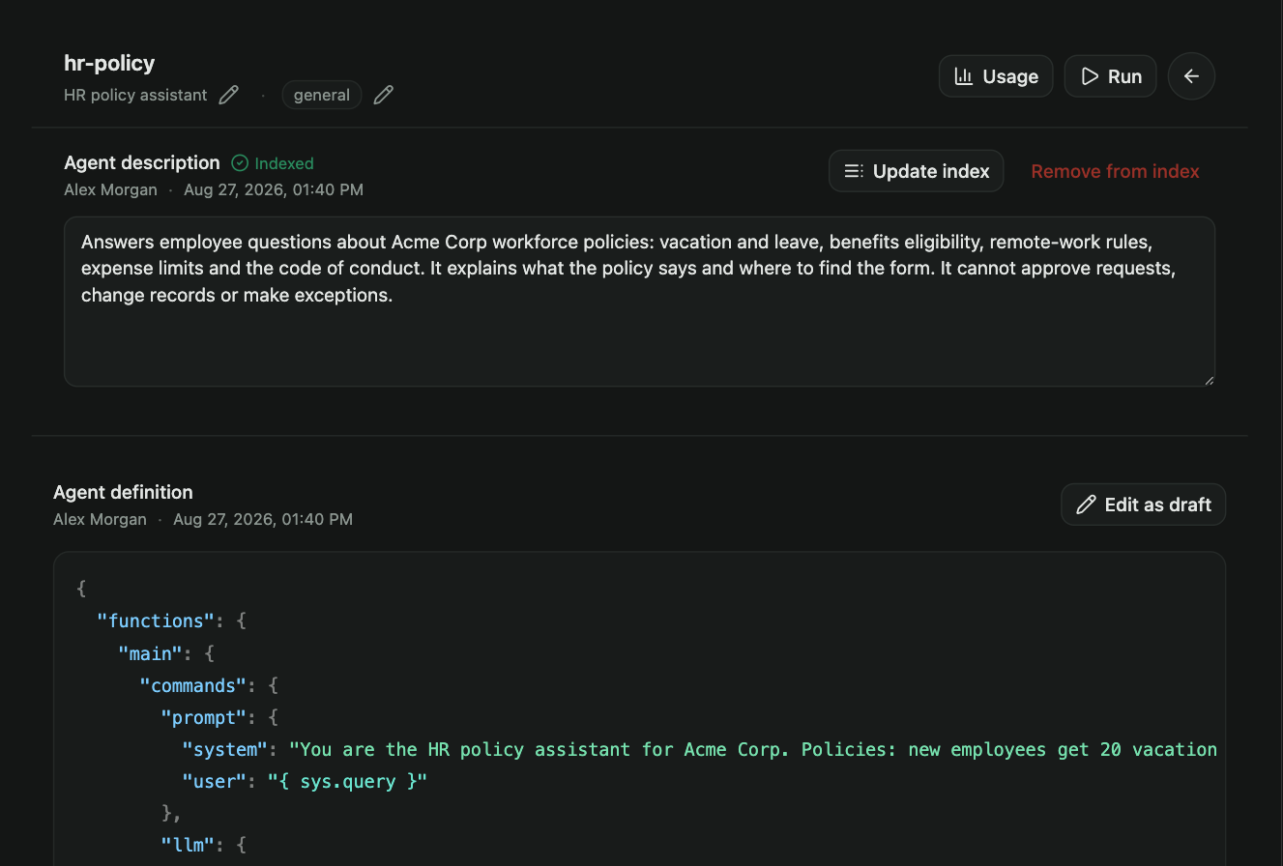
Task: Click the "functions" key in the JSON
Action: coord(156,621)
